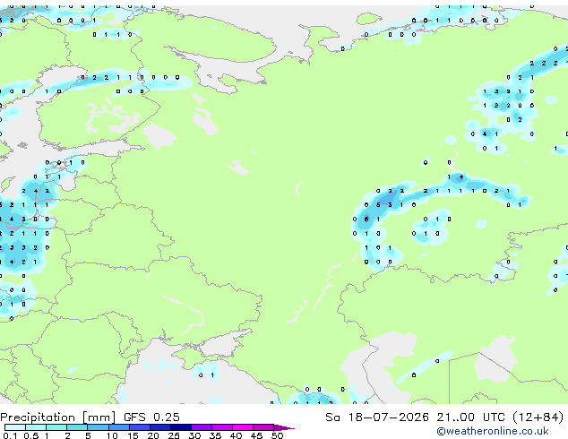568x439 pixels.
Task: Click the '15' legend scale label
Action: point(133,435)
